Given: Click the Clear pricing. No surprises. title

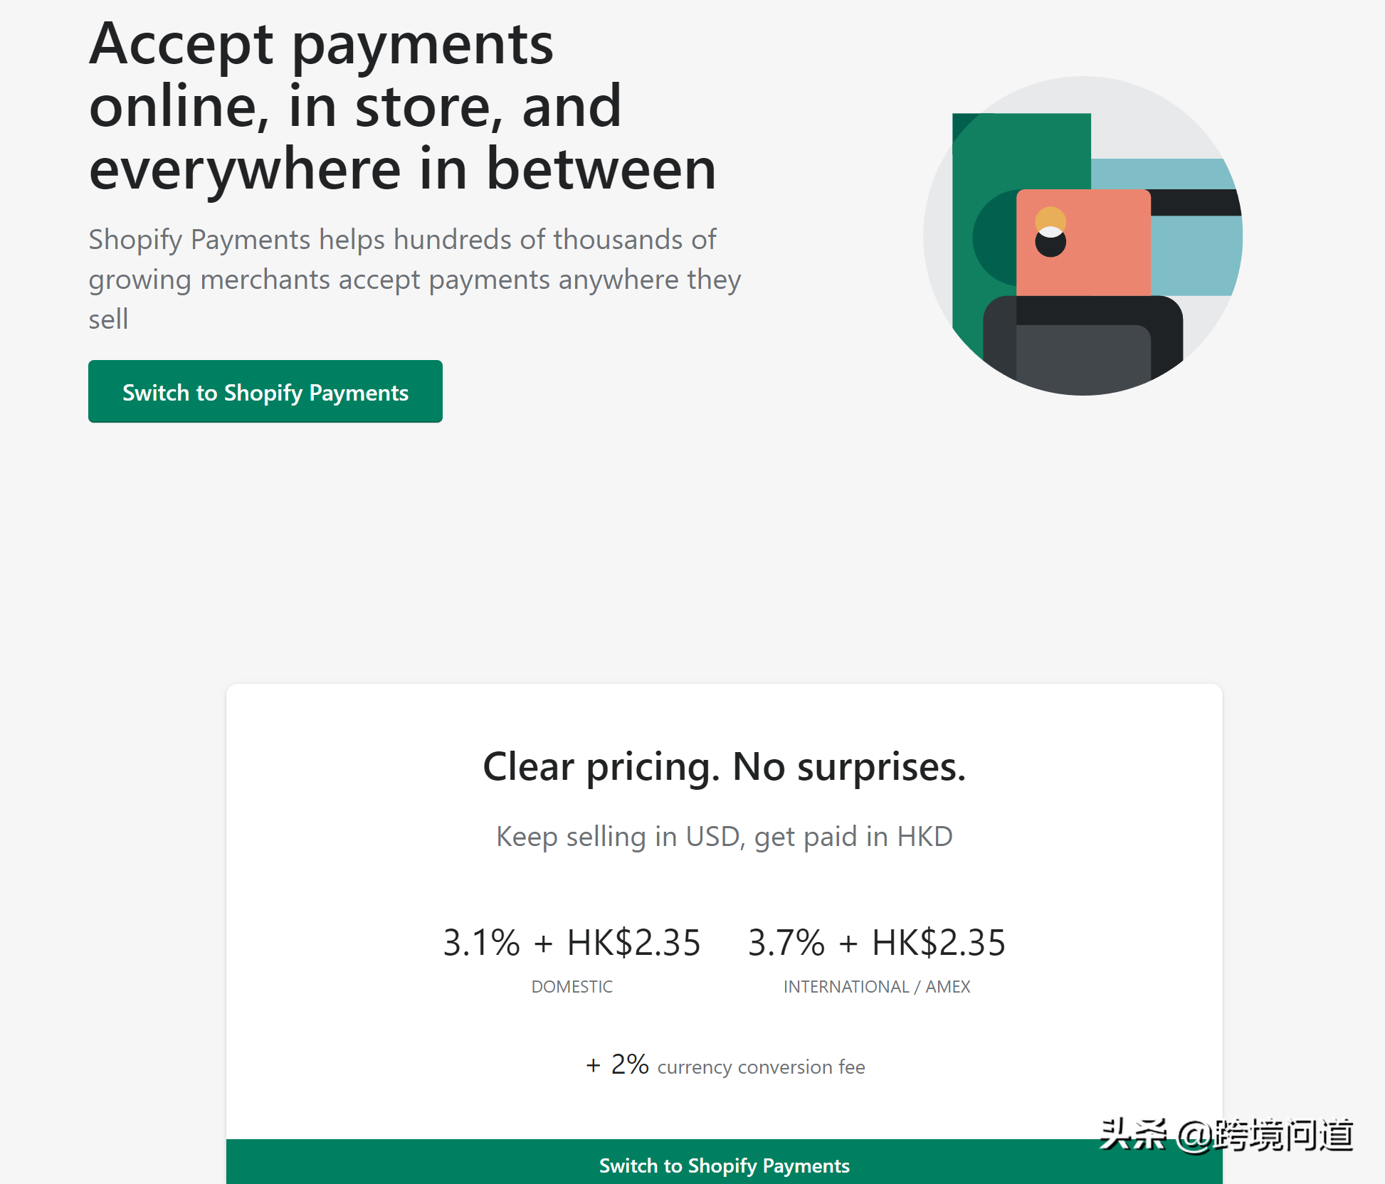Looking at the screenshot, I should point(724,767).
